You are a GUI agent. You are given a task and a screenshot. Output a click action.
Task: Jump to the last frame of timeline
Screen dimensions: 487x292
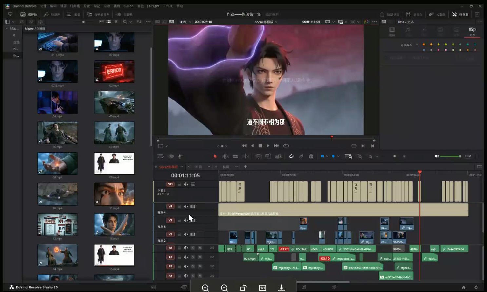click(x=276, y=146)
